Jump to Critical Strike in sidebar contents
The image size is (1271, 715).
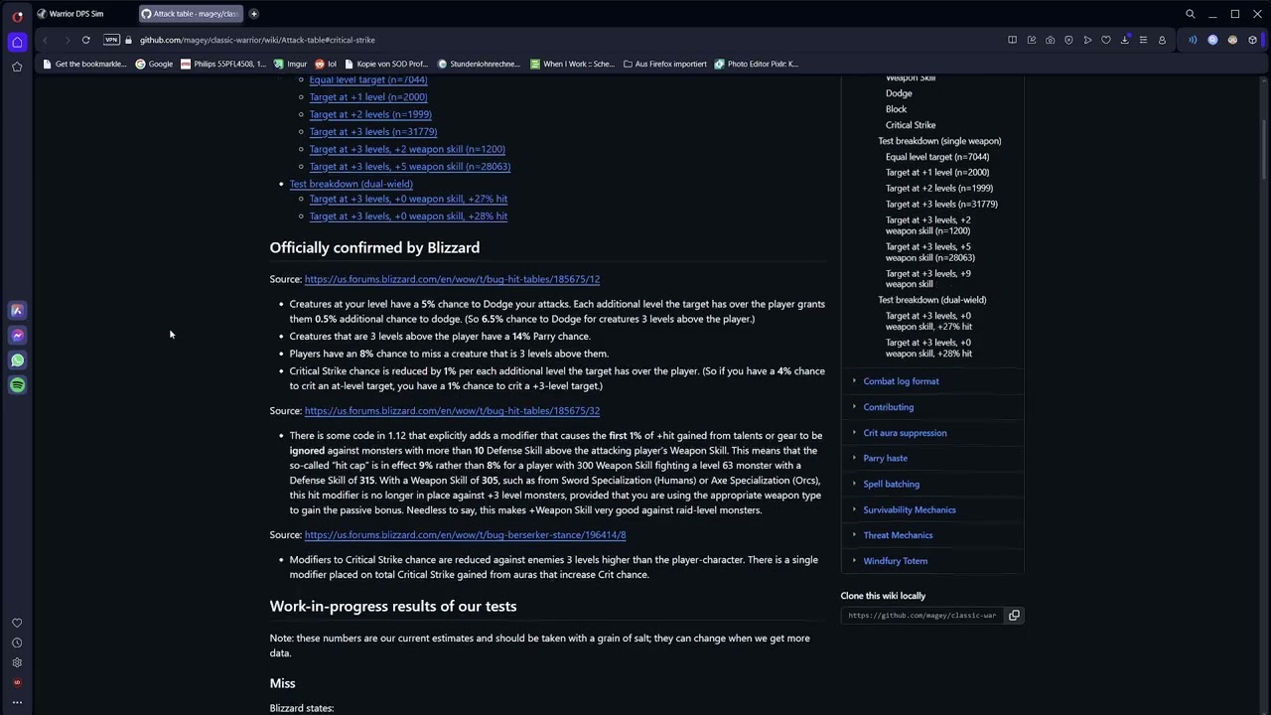click(x=911, y=125)
